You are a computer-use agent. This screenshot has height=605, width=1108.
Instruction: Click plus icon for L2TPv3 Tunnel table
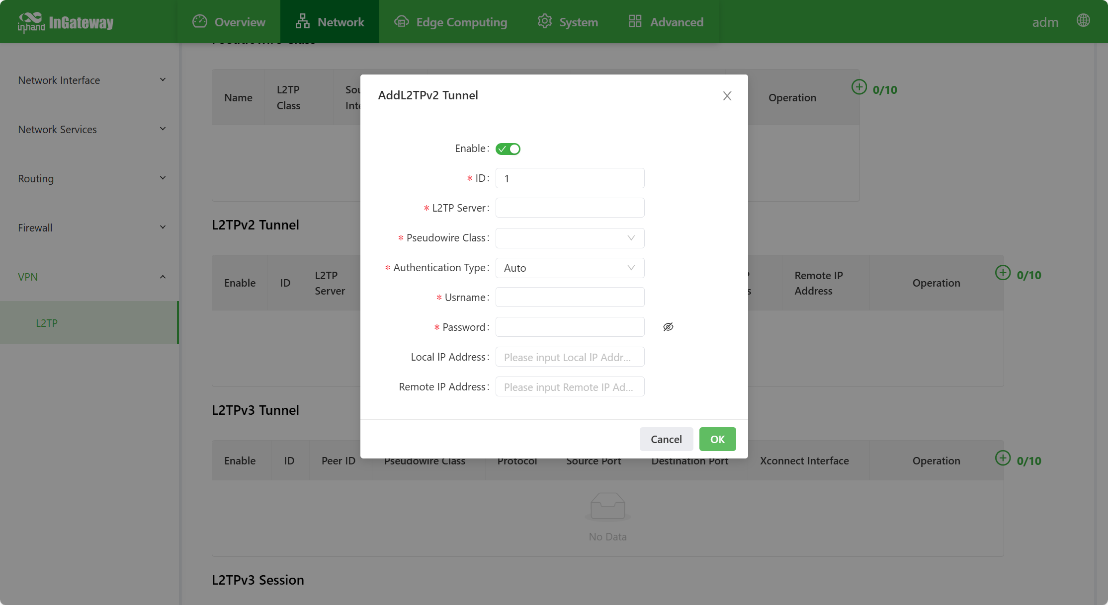tap(1003, 458)
